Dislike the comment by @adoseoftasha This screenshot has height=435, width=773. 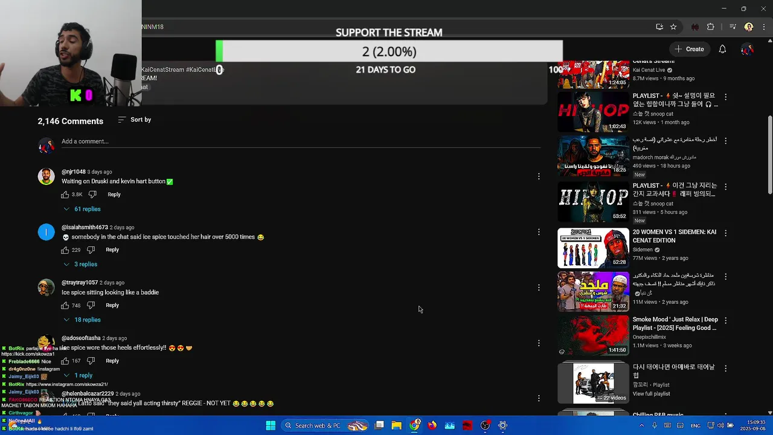(x=91, y=361)
